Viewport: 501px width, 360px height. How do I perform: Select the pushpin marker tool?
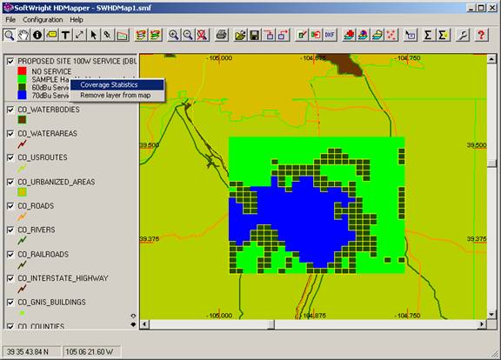point(108,35)
